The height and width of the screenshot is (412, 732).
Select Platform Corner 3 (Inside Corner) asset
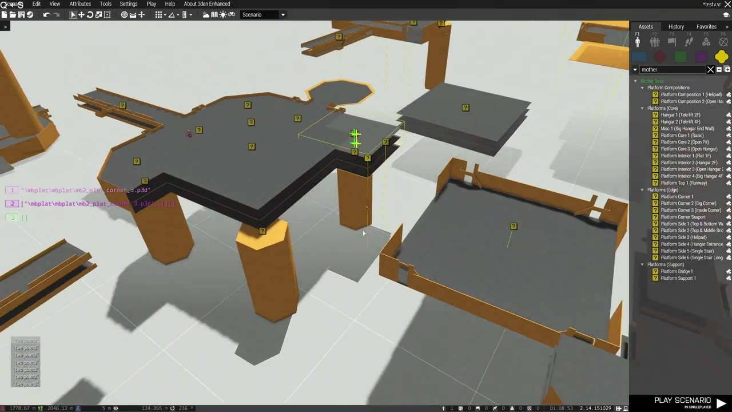coord(691,210)
